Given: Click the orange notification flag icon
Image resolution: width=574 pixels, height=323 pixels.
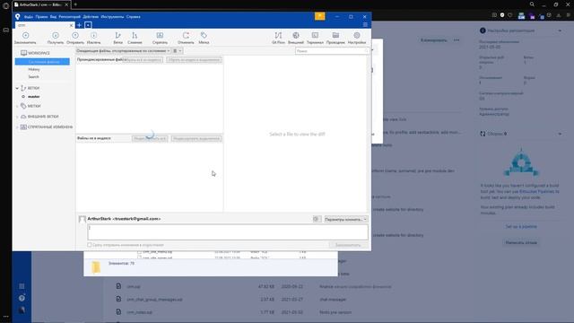Looking at the screenshot, I should click(x=319, y=16).
